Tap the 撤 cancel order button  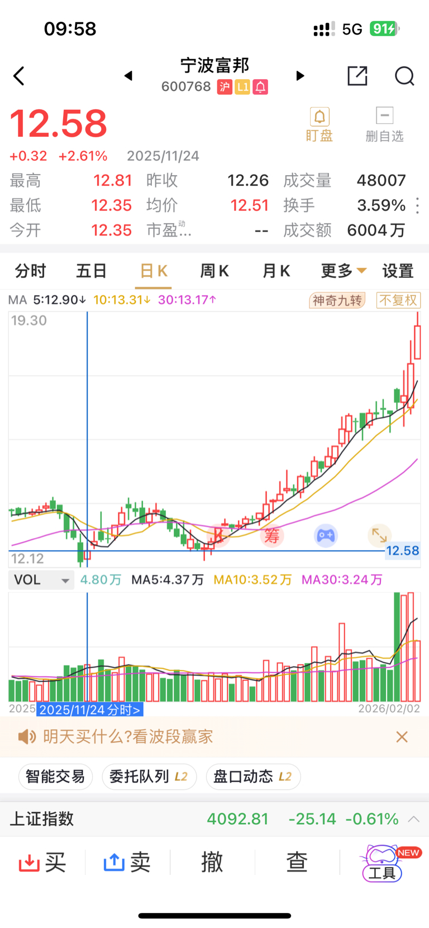[212, 863]
